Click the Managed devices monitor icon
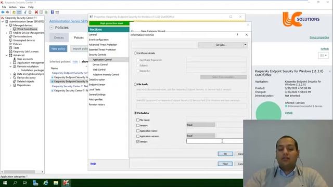This screenshot has height=187, width=333. coord(10,25)
